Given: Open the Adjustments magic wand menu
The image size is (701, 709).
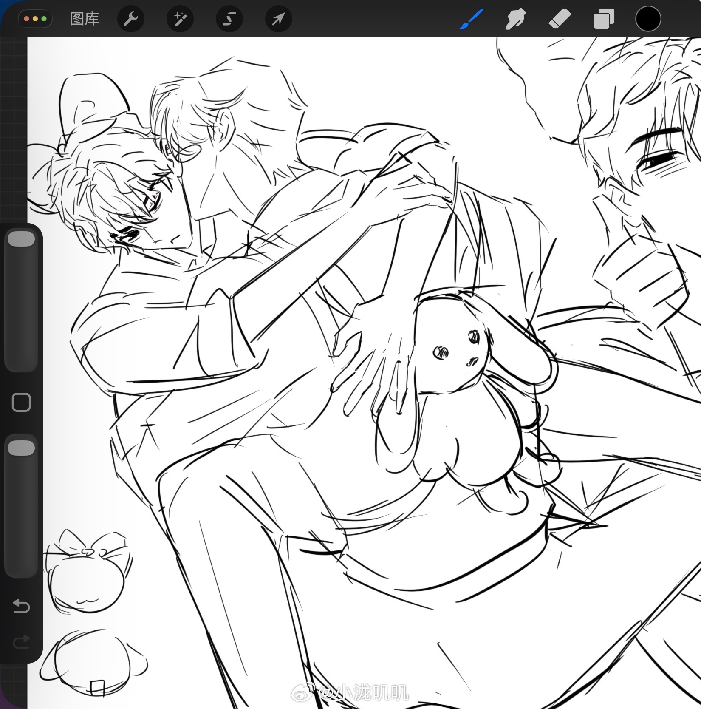Looking at the screenshot, I should tap(180, 19).
